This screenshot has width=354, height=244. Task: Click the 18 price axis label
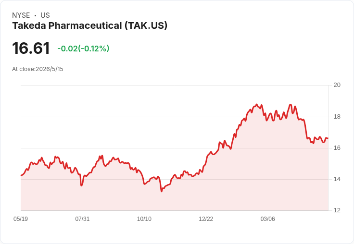click(337, 117)
